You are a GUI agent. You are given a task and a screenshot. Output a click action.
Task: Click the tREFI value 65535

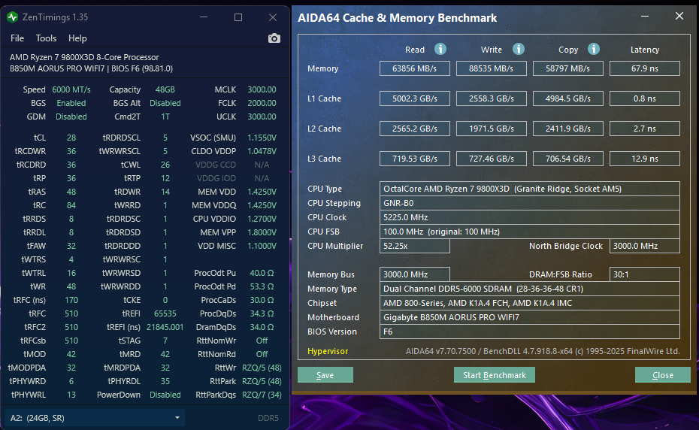[165, 313]
